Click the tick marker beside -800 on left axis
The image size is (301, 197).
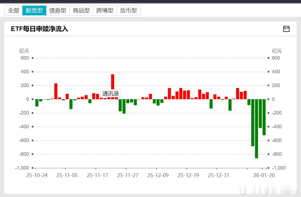click(x=33, y=154)
